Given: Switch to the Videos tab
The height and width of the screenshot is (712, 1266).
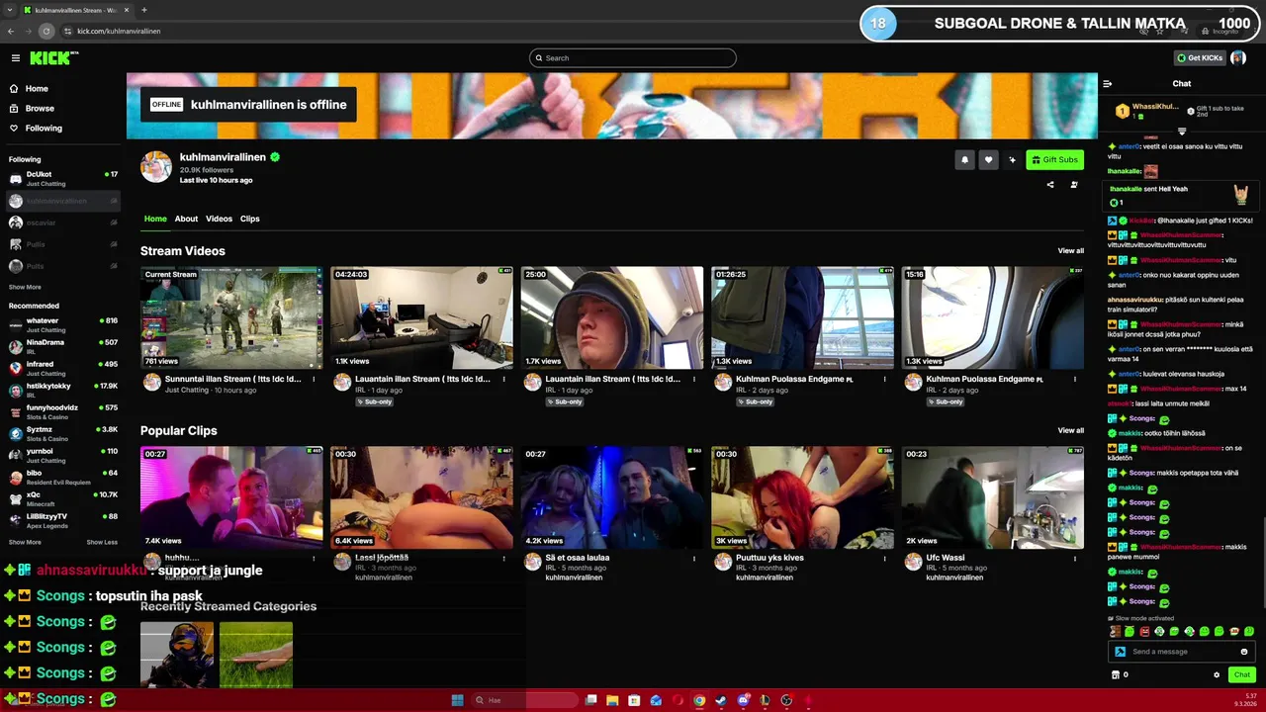Looking at the screenshot, I should point(219,219).
